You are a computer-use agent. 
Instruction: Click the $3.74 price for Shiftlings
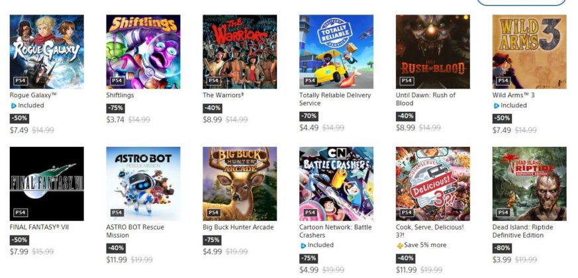115,119
